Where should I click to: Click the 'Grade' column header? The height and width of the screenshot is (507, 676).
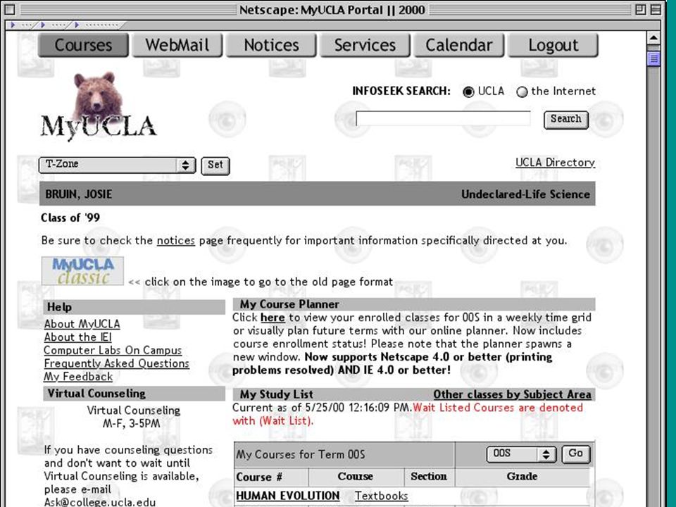coord(522,477)
